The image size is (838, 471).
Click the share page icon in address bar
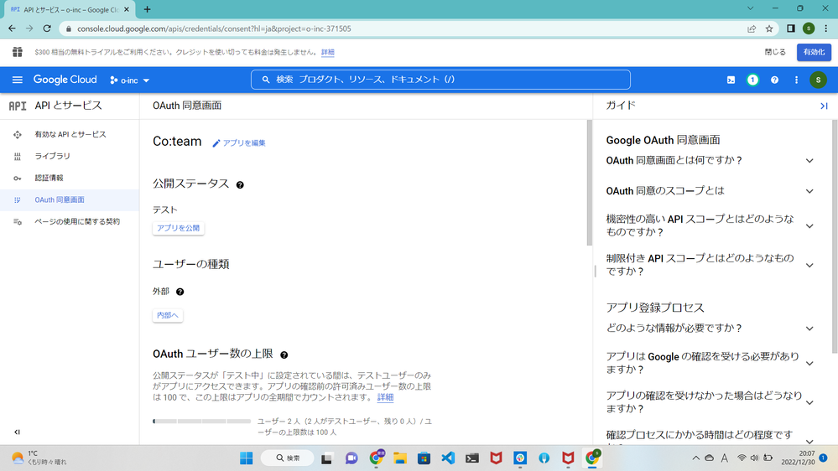752,28
